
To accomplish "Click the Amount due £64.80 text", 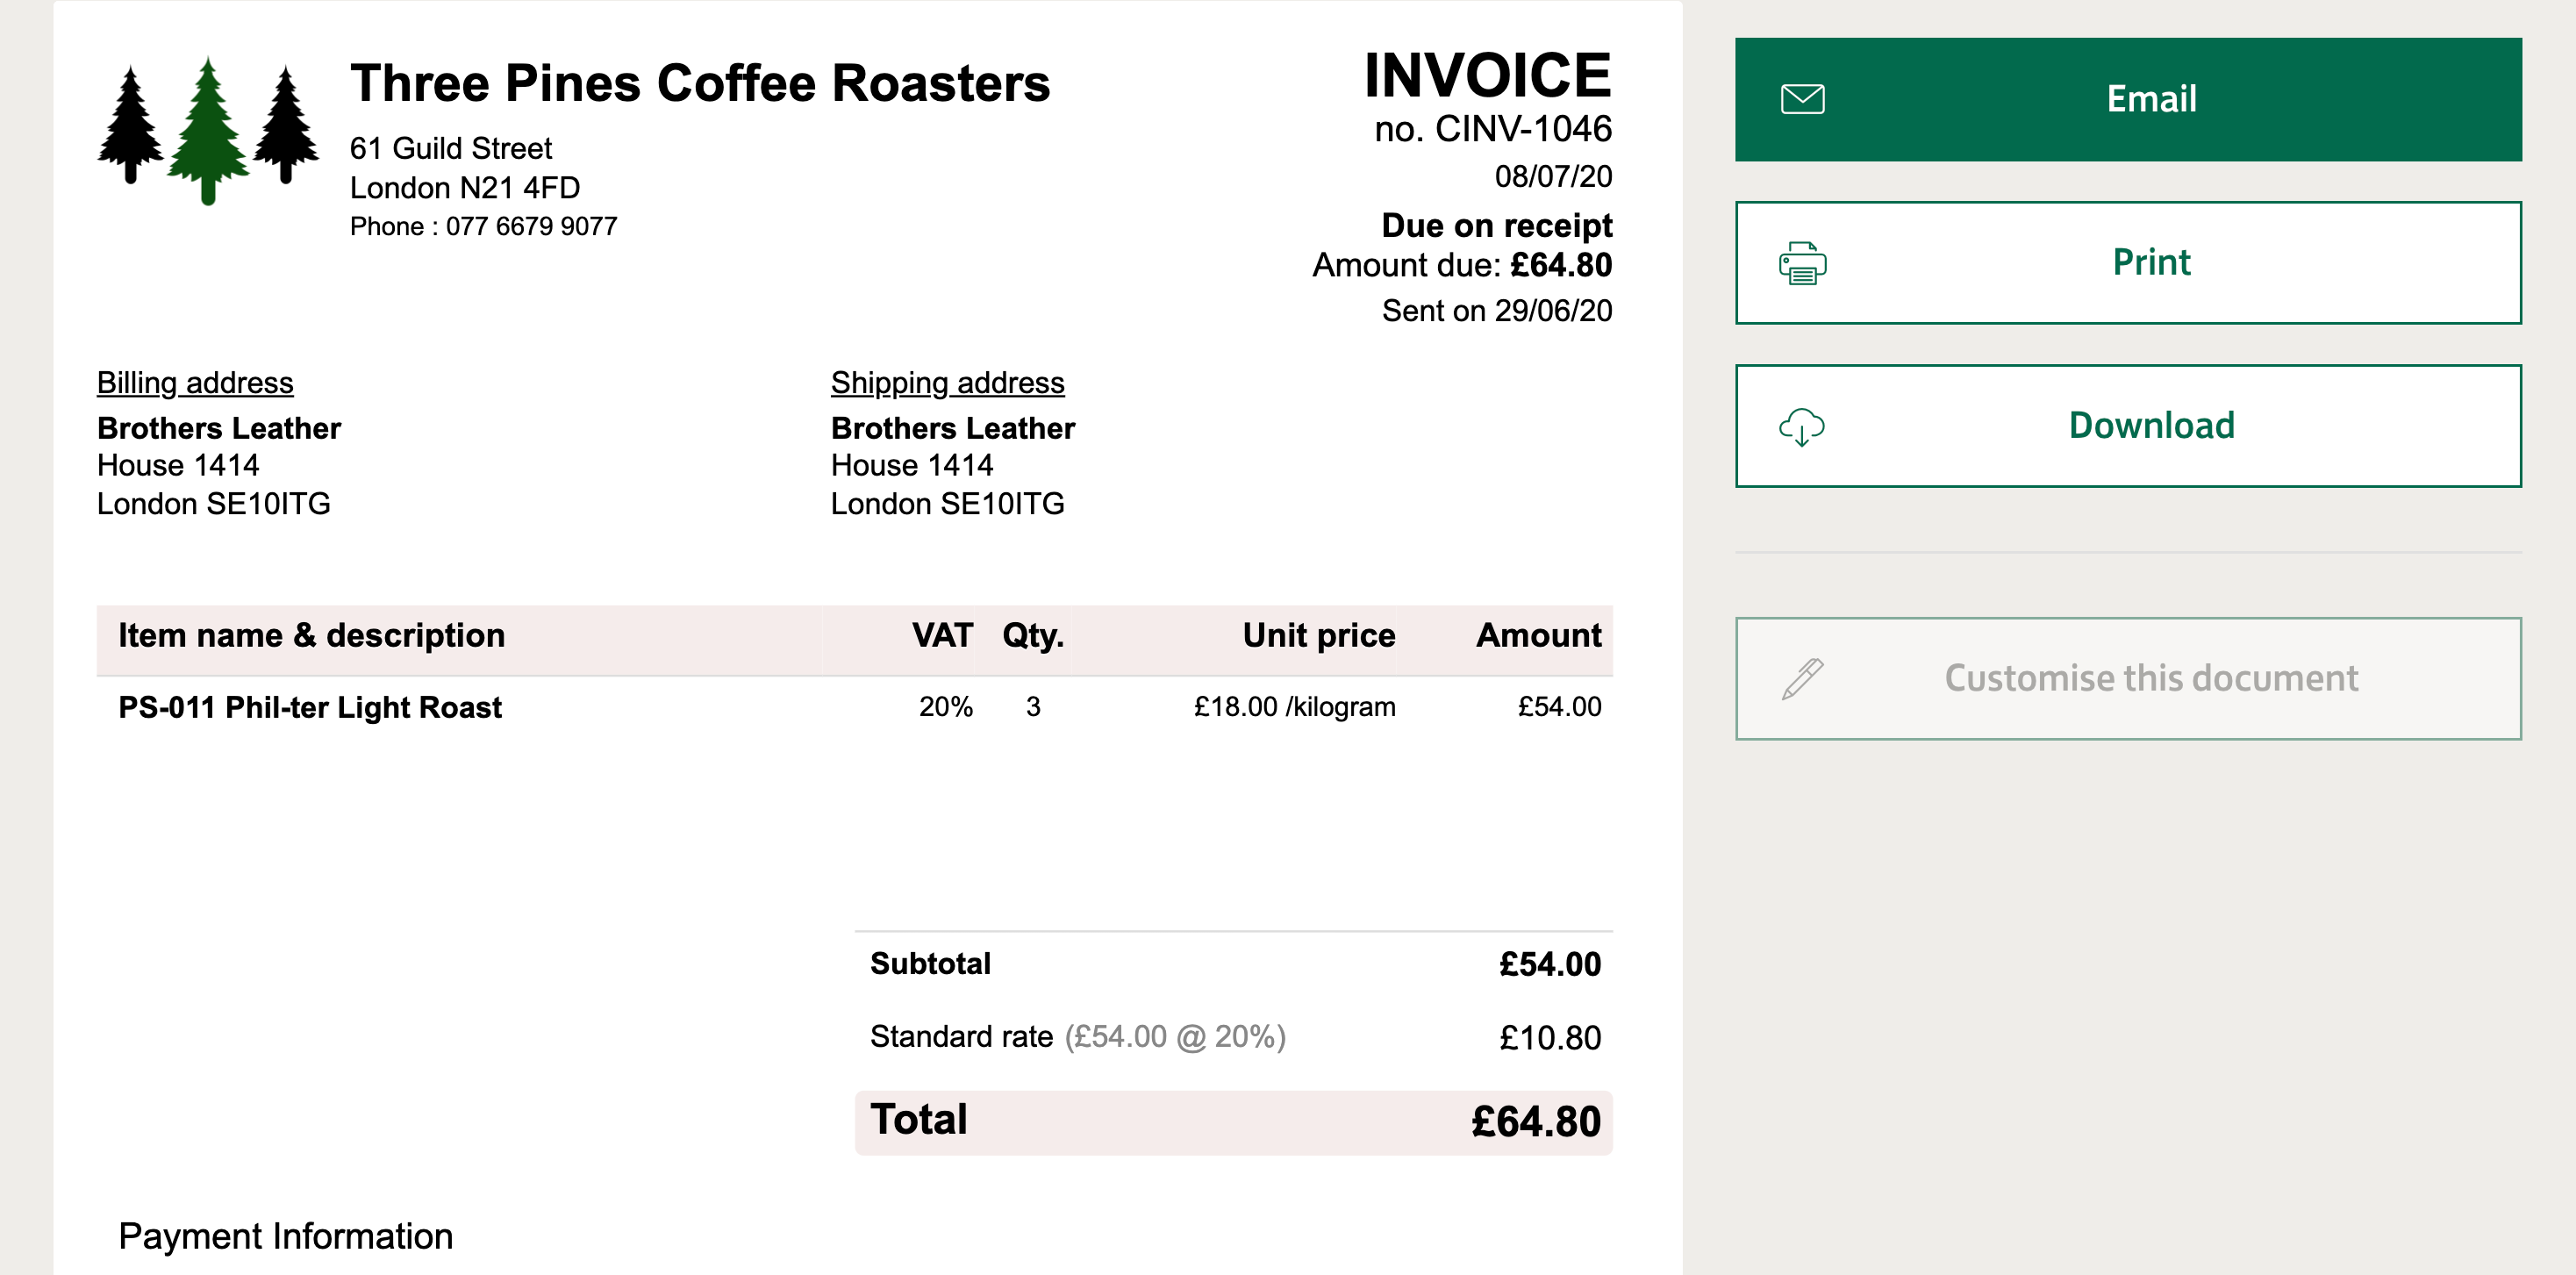I will tap(1462, 266).
